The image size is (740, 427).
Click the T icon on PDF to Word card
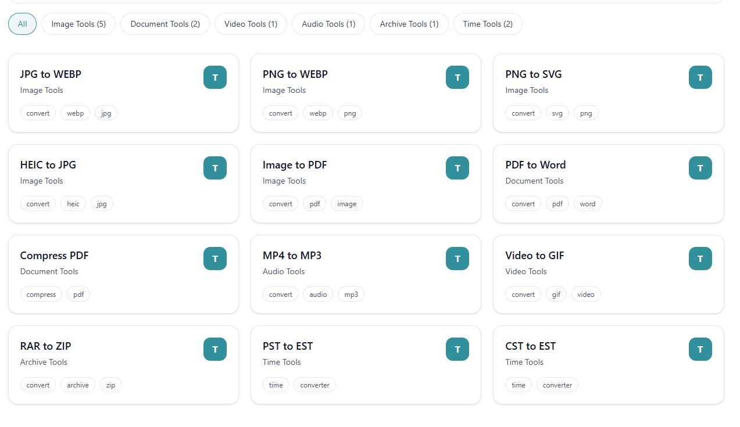coord(700,167)
